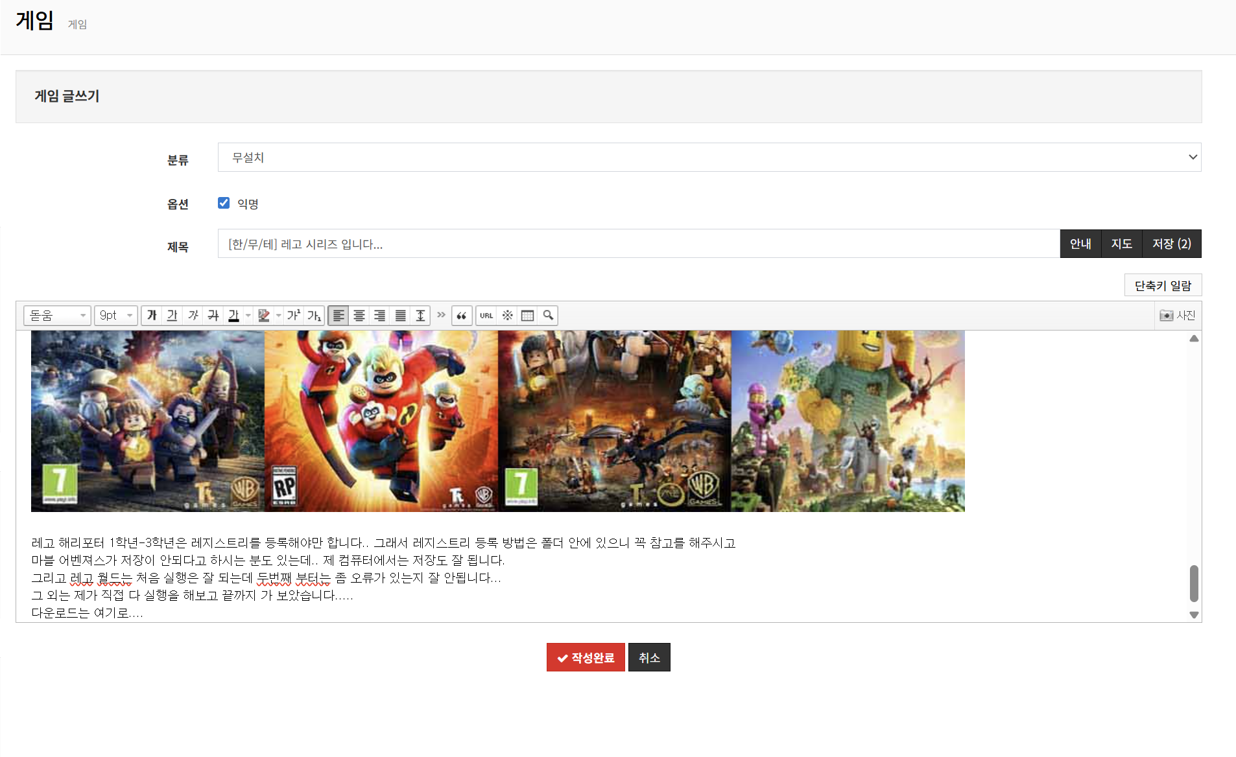This screenshot has height=757, width=1236.
Task: Open the font color picker arrow
Action: coord(248,316)
